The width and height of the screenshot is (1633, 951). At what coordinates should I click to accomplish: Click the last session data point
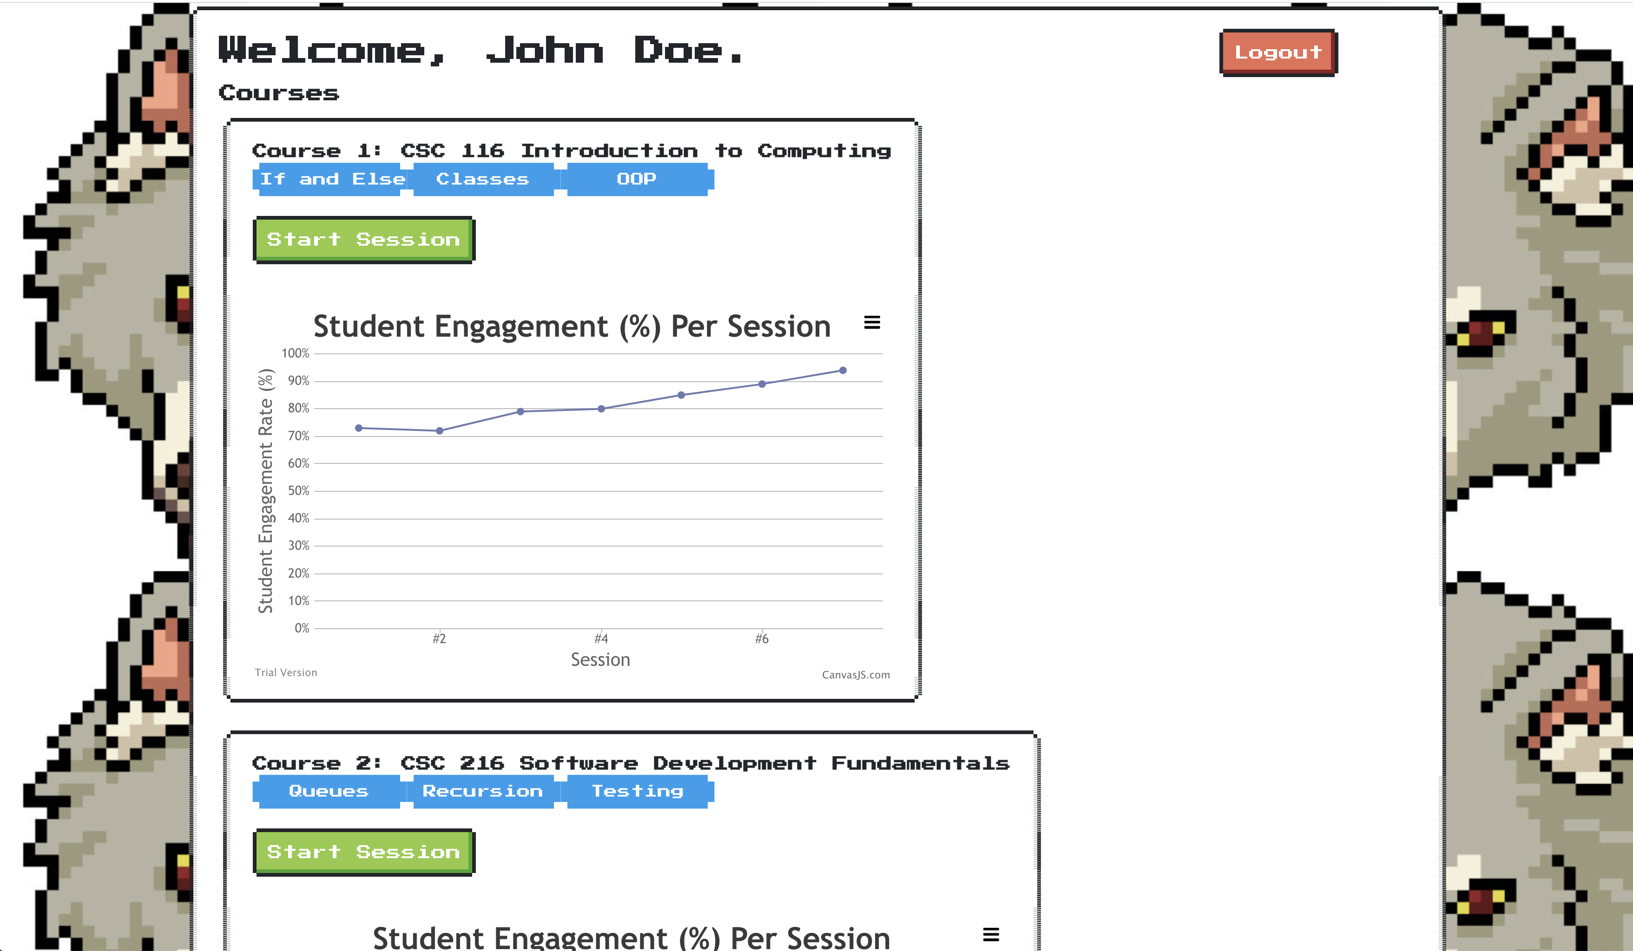coord(843,370)
